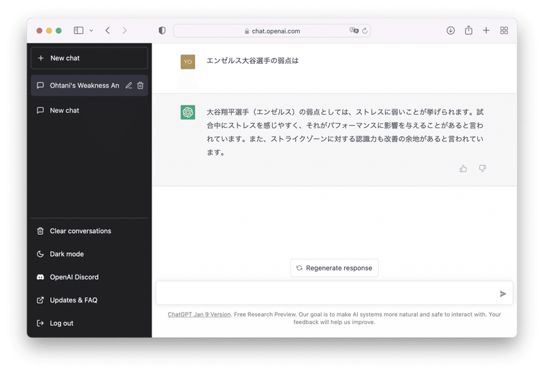Image resolution: width=544 pixels, height=373 pixels.
Task: Click the lock icon in address bar
Action: pos(247,31)
